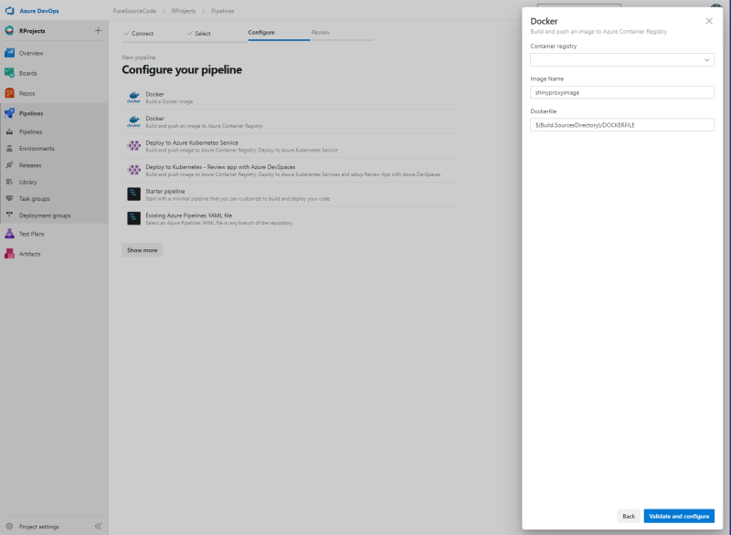Click the Starter pipeline icon

click(x=133, y=194)
